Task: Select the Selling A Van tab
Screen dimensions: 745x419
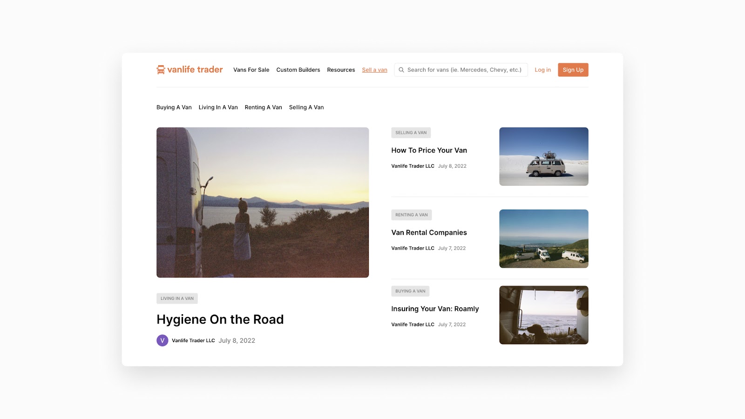Action: (x=306, y=107)
